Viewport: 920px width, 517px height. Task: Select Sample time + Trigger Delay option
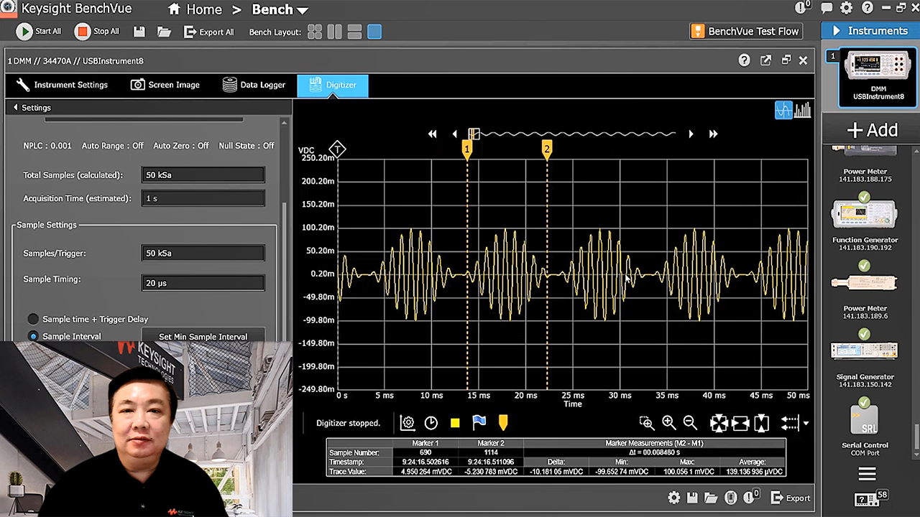33,319
